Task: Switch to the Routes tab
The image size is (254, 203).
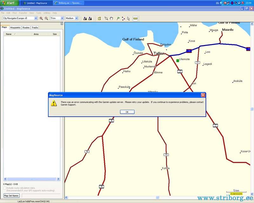Action: click(26, 28)
